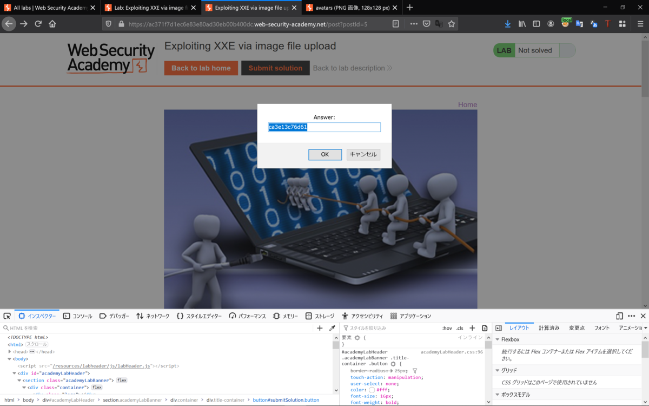The image size is (649, 406).
Task: Switch to the コンソール console tab
Action: (x=77, y=316)
